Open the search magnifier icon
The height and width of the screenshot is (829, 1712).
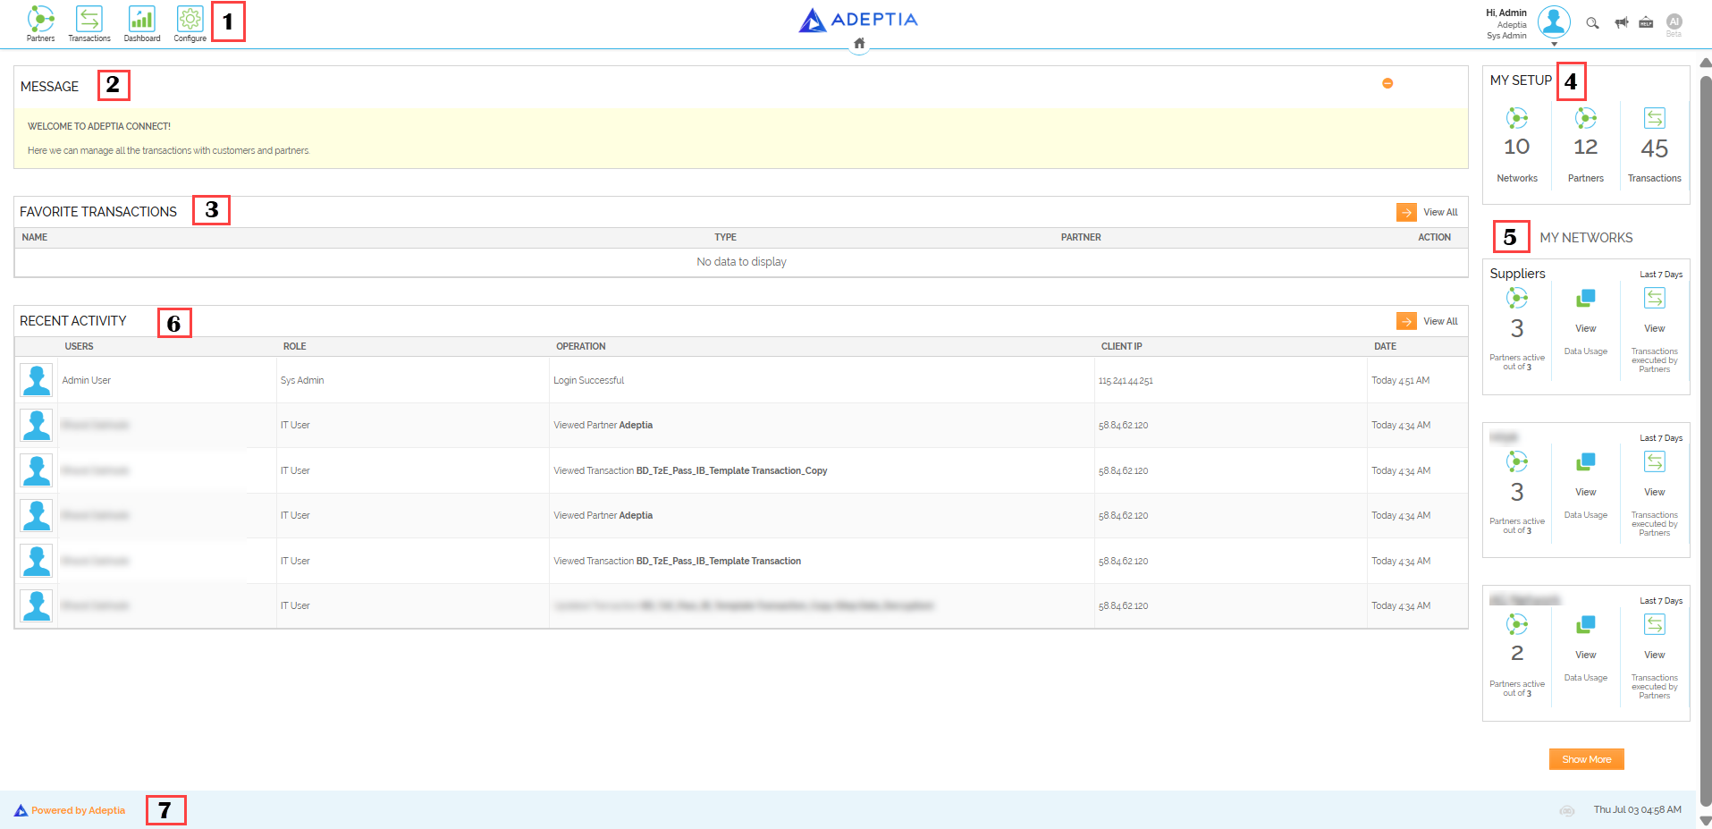[1592, 23]
